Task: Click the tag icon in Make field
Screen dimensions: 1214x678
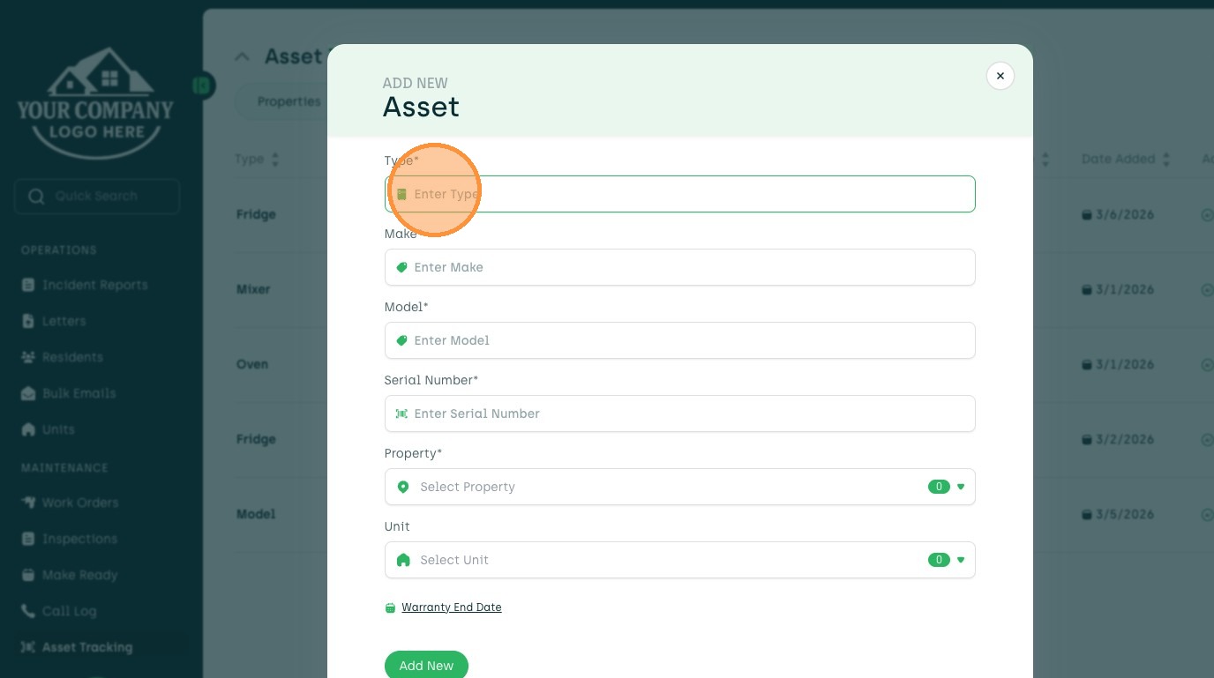Action: [x=401, y=267]
